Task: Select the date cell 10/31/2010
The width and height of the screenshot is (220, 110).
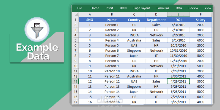Action: [178, 51]
